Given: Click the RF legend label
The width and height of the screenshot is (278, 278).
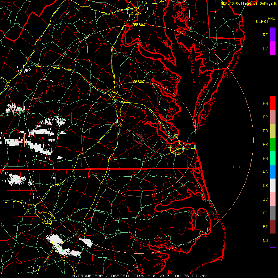Looking at the screenshot, I should (x=265, y=35).
